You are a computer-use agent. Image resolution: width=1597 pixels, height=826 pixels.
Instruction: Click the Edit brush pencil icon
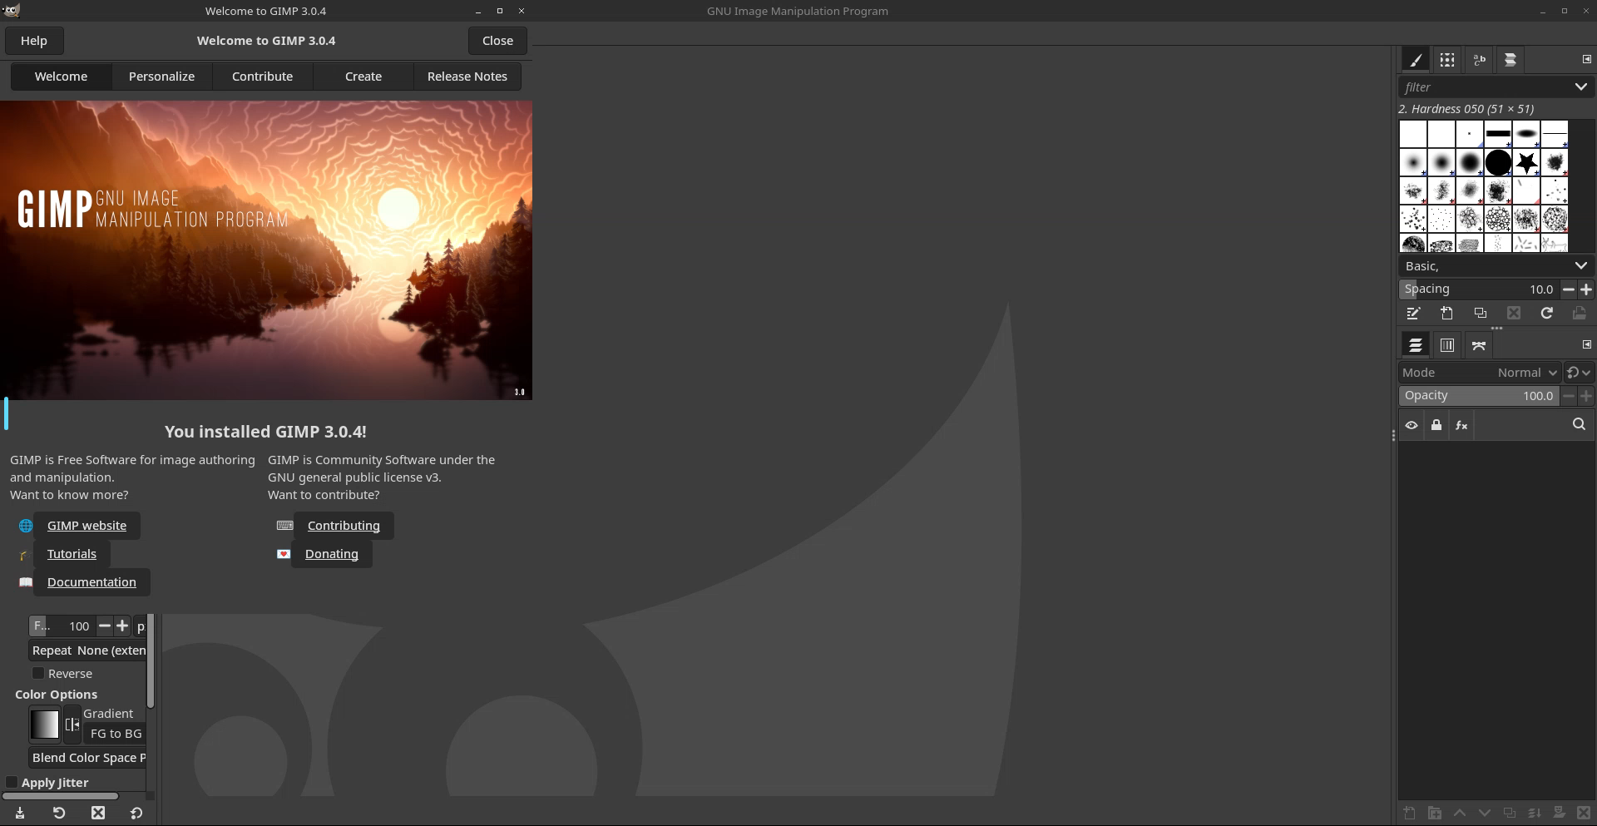coord(1413,314)
